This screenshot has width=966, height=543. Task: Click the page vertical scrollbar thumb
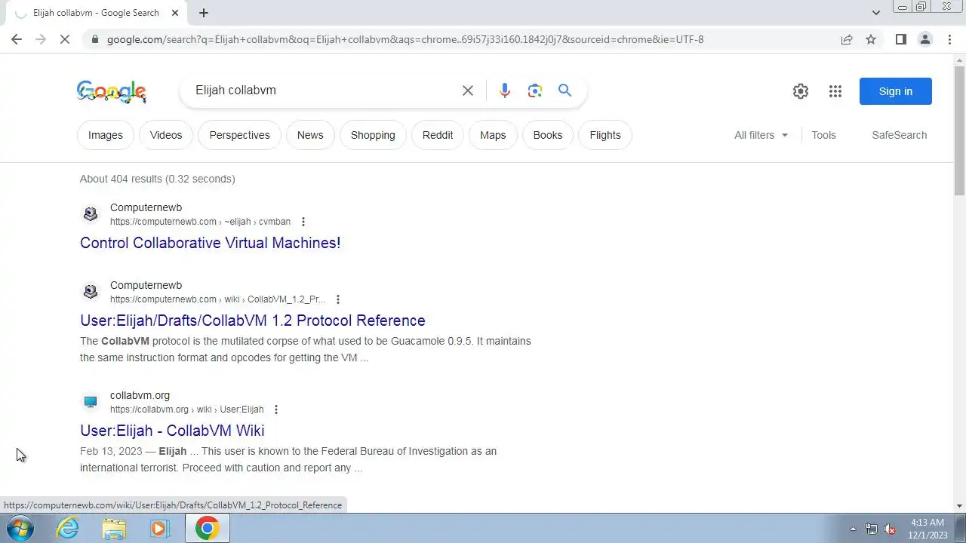coord(959,130)
